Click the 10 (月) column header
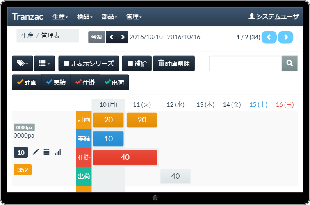The height and width of the screenshot is (205, 310). (x=108, y=105)
